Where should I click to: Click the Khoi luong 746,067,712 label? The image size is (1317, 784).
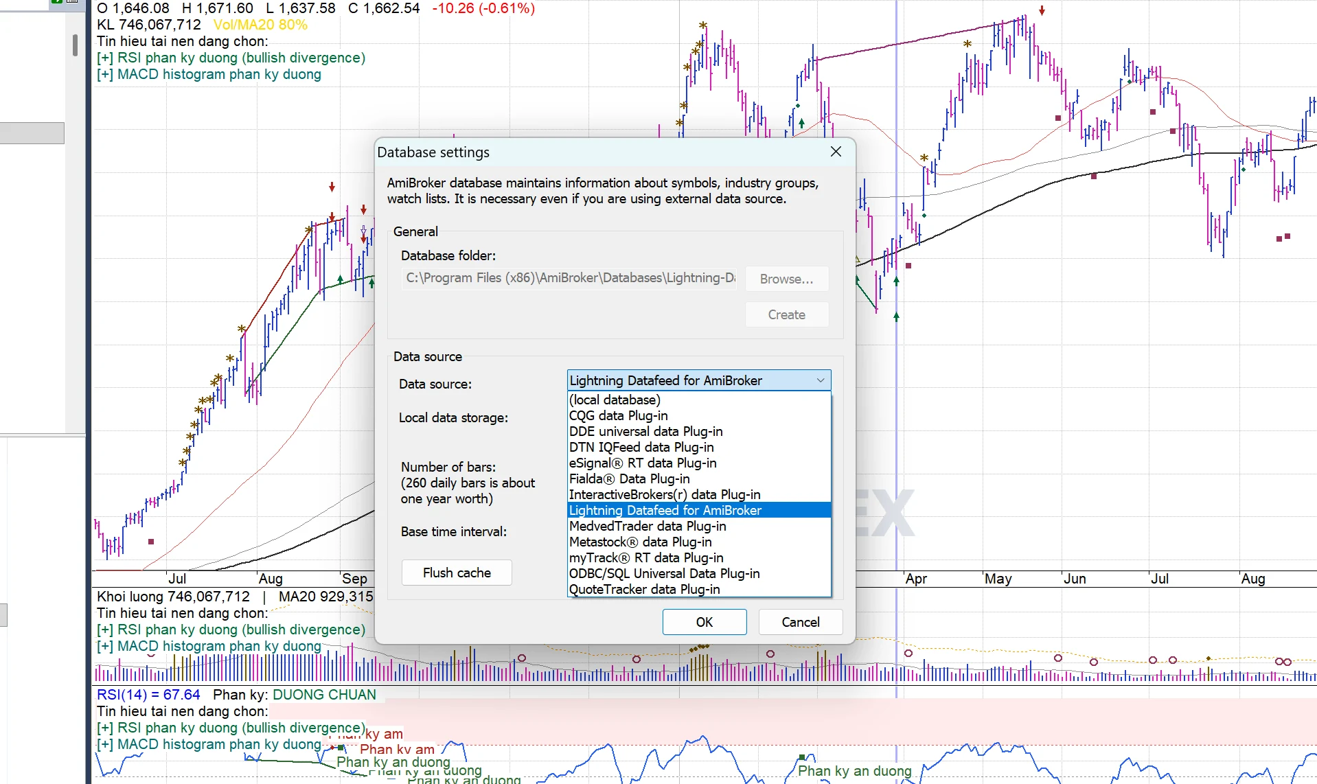[x=173, y=597]
